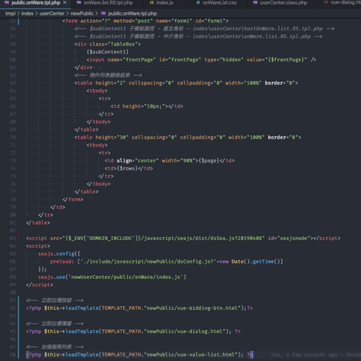This screenshot has height=361, width=361.
Task: Click 'newPublic/vue-bidding-btn.html' string on line 92
Action: point(192,308)
